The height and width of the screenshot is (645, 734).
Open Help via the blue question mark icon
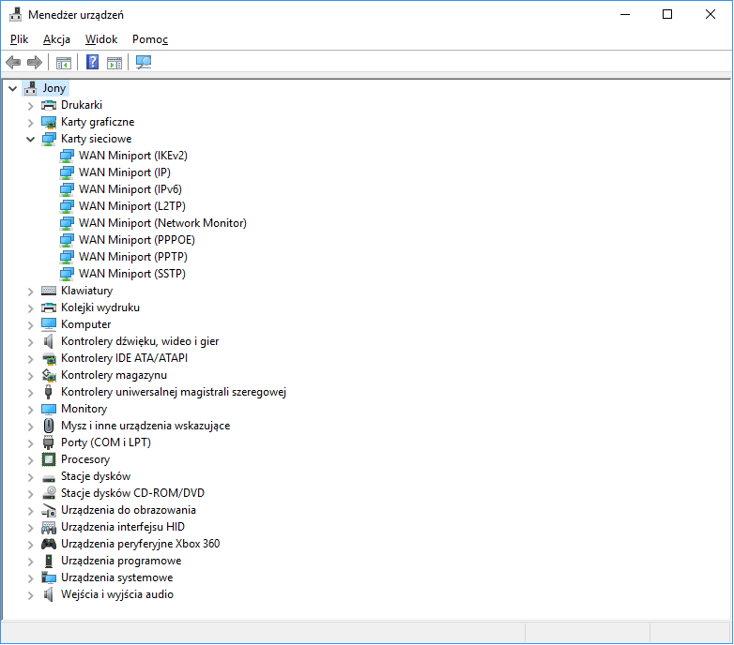coord(92,62)
